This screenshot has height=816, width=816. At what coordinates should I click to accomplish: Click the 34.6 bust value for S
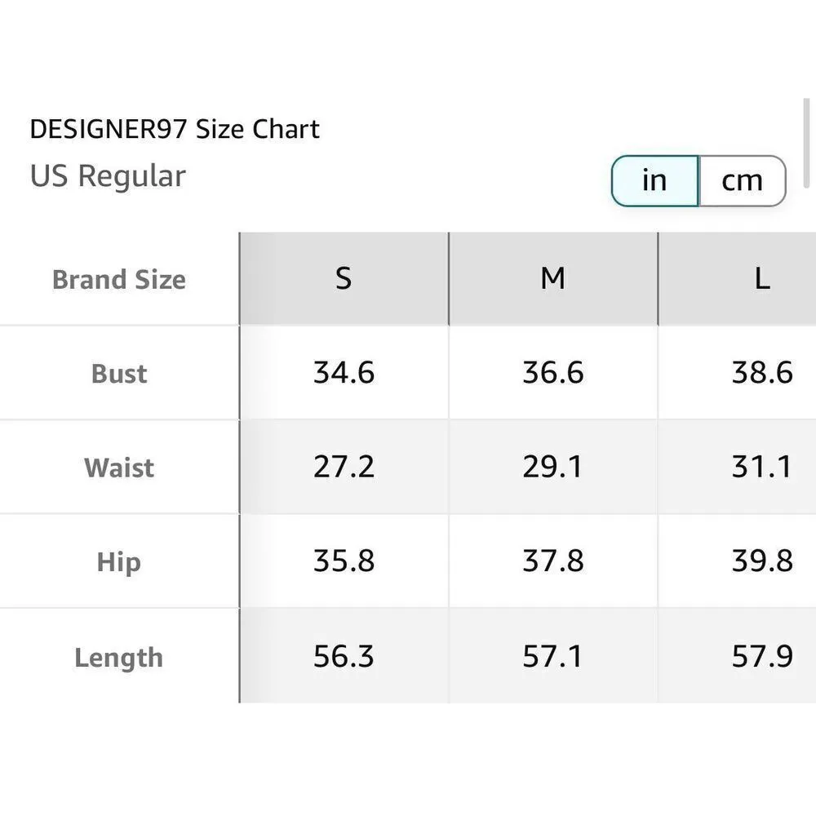coord(344,373)
